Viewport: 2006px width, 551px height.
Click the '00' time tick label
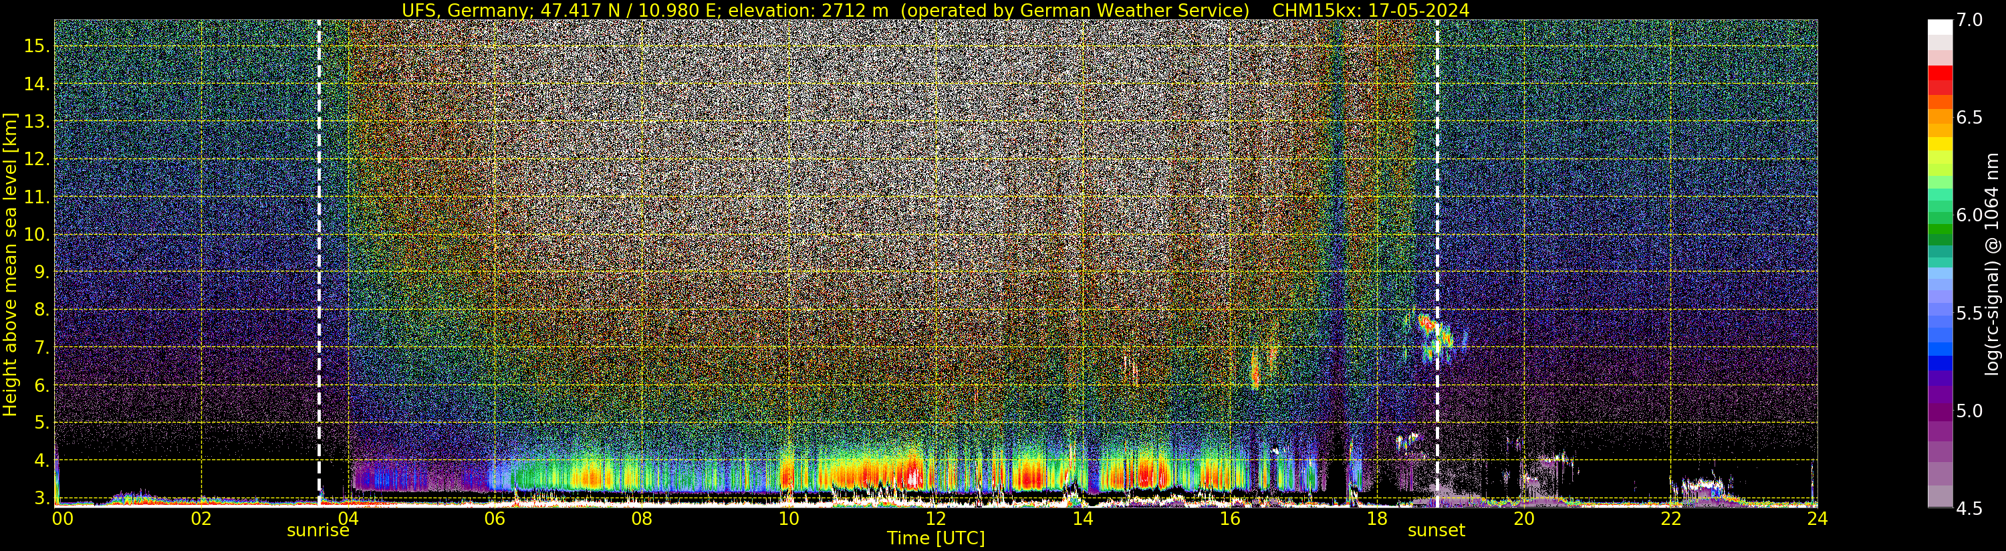[x=62, y=518]
